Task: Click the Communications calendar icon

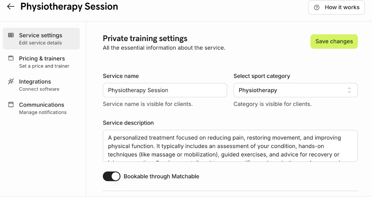Action: [x=11, y=104]
